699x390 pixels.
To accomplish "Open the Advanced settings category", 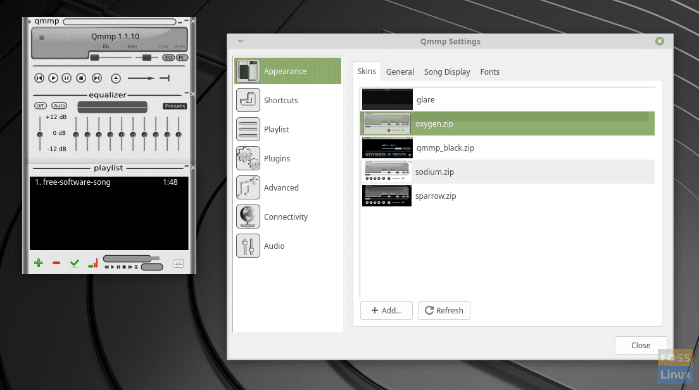I will 288,187.
